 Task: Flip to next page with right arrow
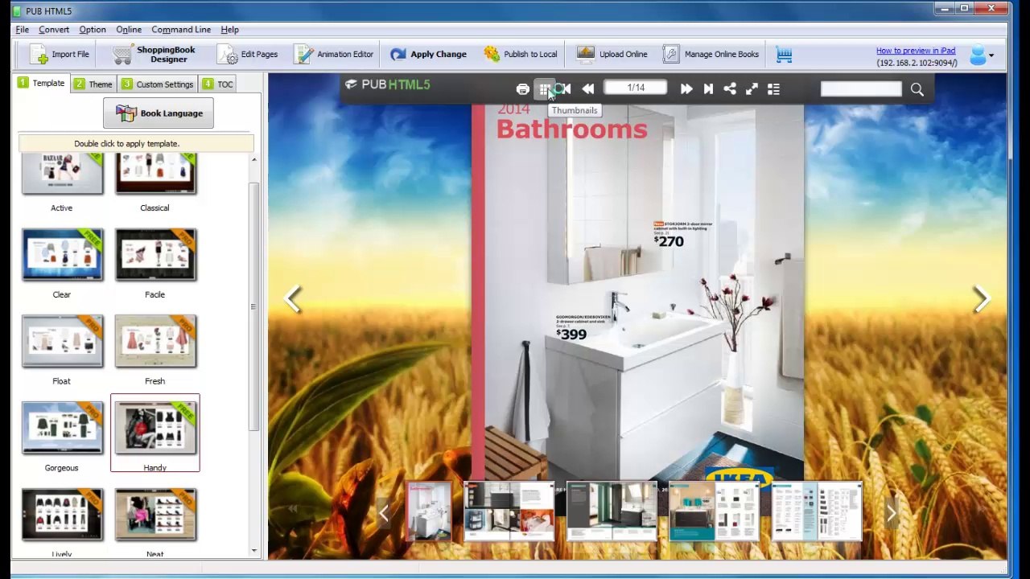pyautogui.click(x=981, y=299)
